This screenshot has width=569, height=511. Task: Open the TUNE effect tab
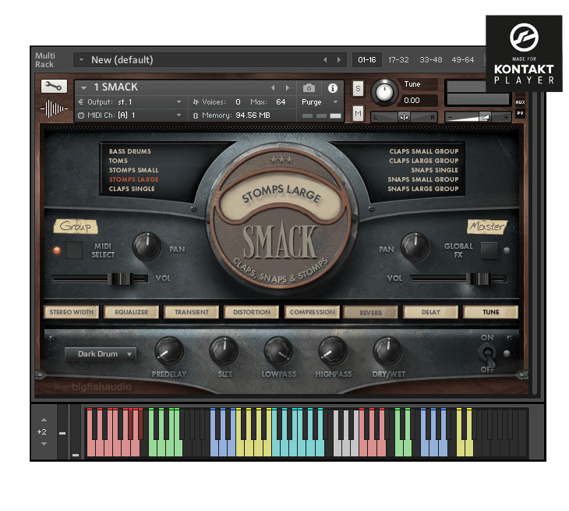[490, 312]
